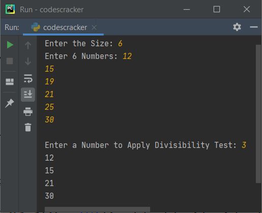The height and width of the screenshot is (213, 262).
Task: Click the yellow input value 19
Action: point(49,81)
